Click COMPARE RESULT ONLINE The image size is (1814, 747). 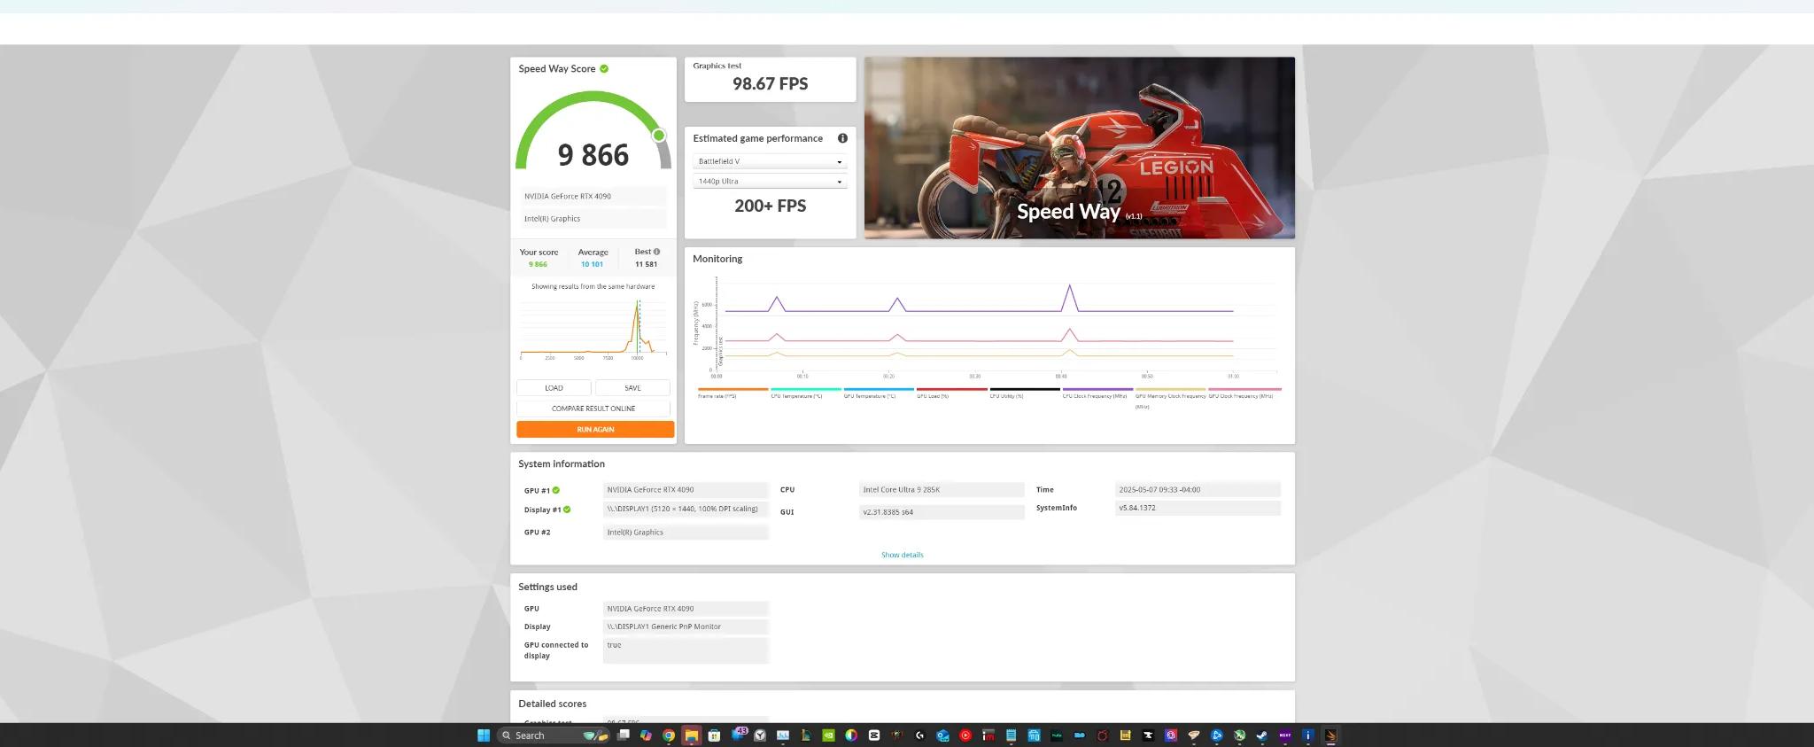click(593, 409)
